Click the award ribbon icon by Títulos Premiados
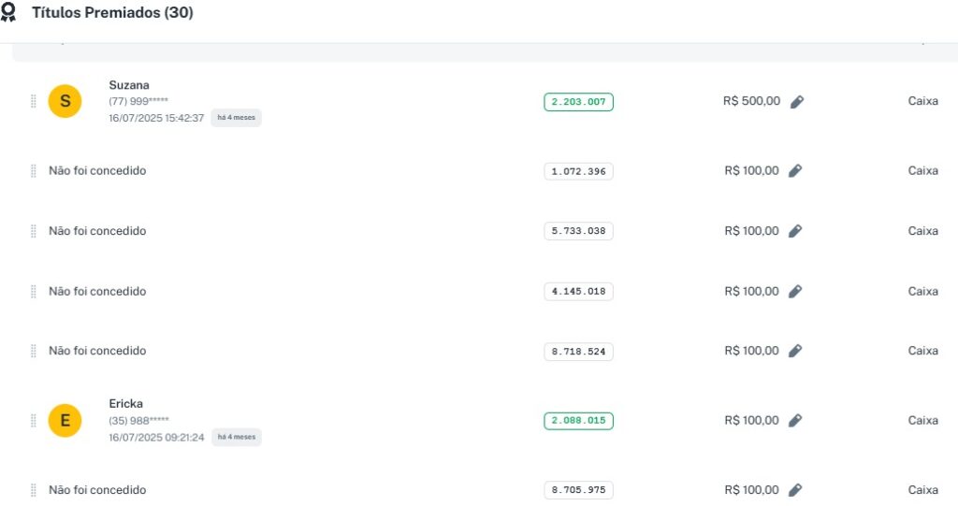This screenshot has width=958, height=506. (8, 13)
